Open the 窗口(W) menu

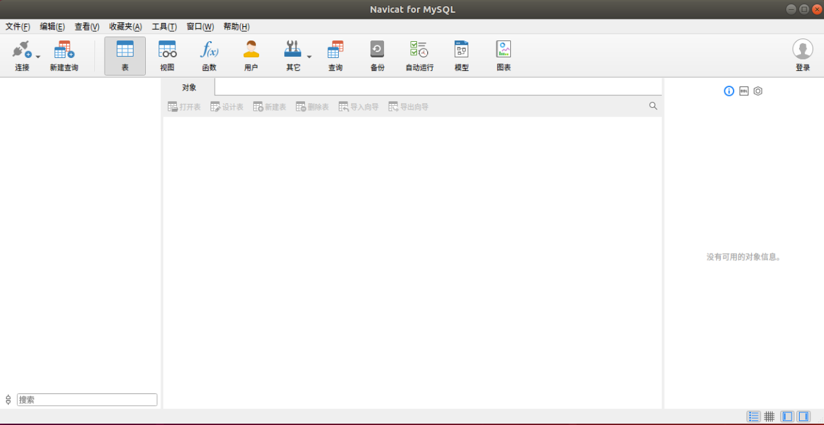click(200, 27)
